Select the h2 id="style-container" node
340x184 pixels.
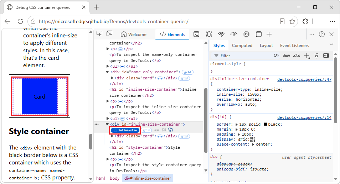(x=145, y=151)
